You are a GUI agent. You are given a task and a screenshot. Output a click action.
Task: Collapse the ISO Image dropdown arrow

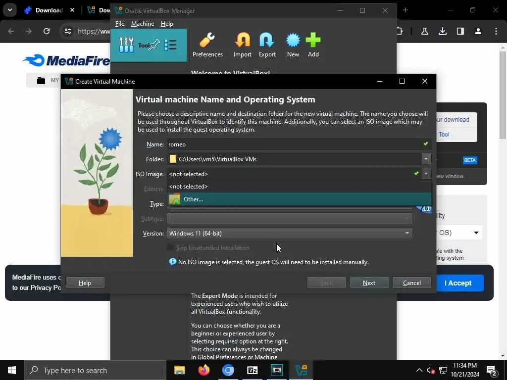[x=426, y=174]
